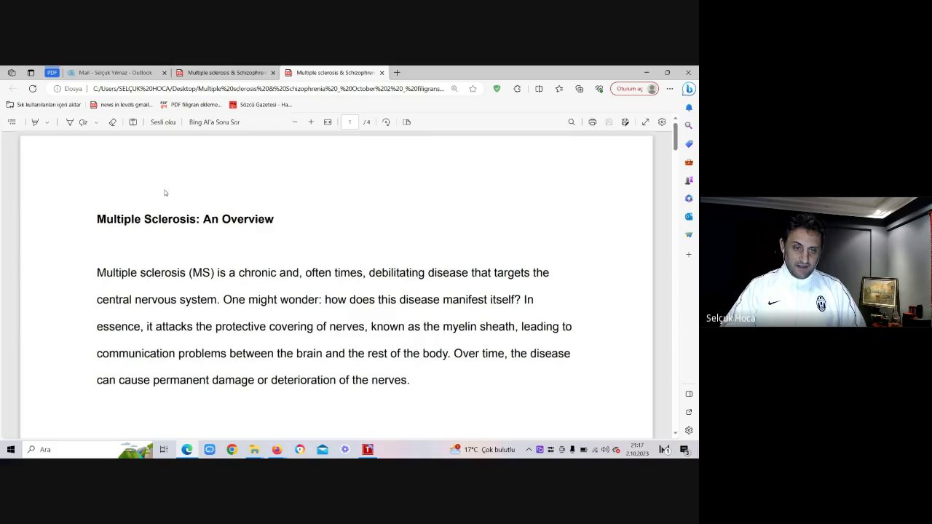The height and width of the screenshot is (524, 932).
Task: Toggle split screen view icon
Action: click(539, 89)
